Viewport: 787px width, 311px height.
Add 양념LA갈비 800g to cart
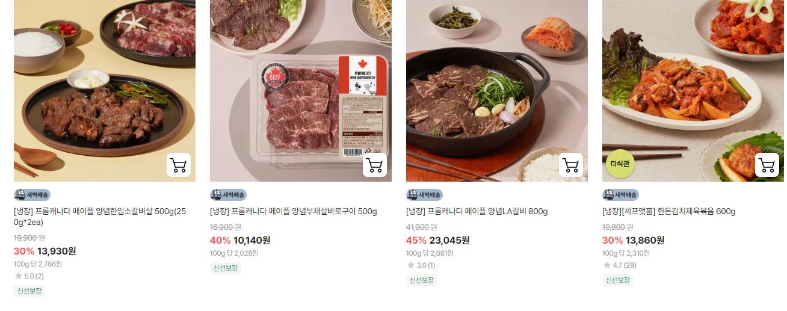(570, 165)
